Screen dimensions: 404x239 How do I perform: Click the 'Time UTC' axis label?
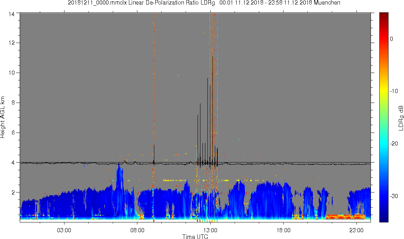[x=195, y=237]
